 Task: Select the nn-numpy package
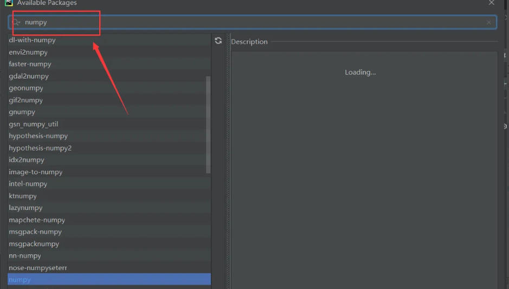109,256
